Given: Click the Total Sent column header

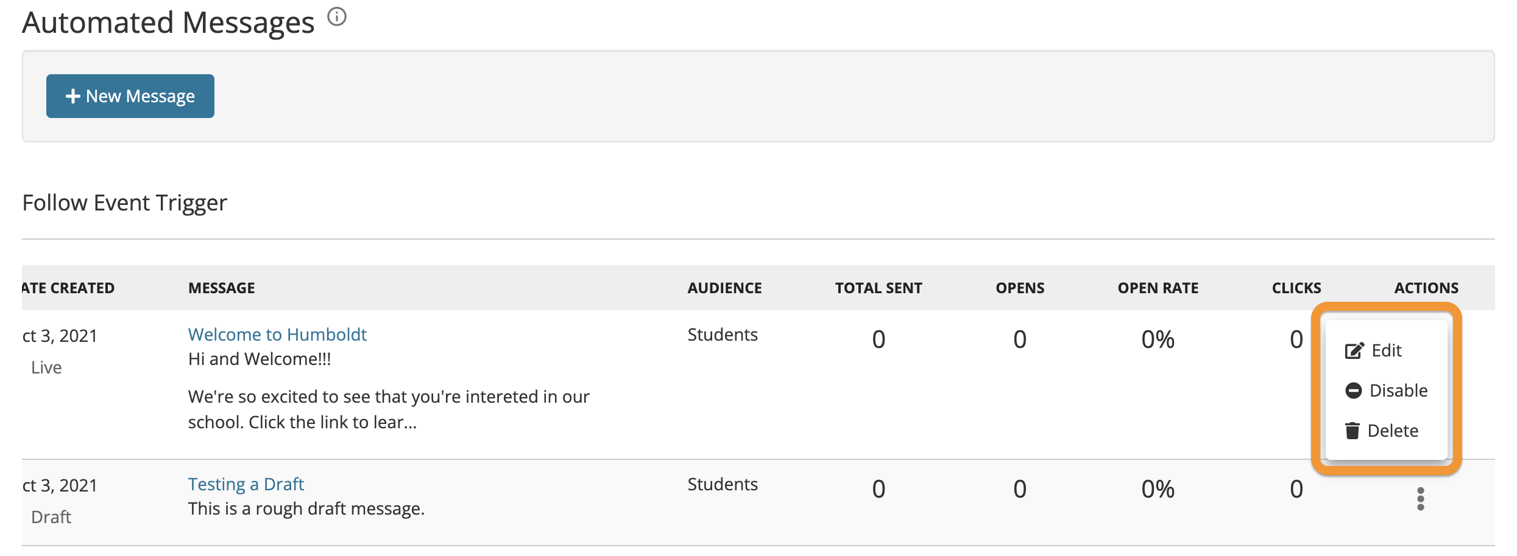Looking at the screenshot, I should pyautogui.click(x=879, y=288).
